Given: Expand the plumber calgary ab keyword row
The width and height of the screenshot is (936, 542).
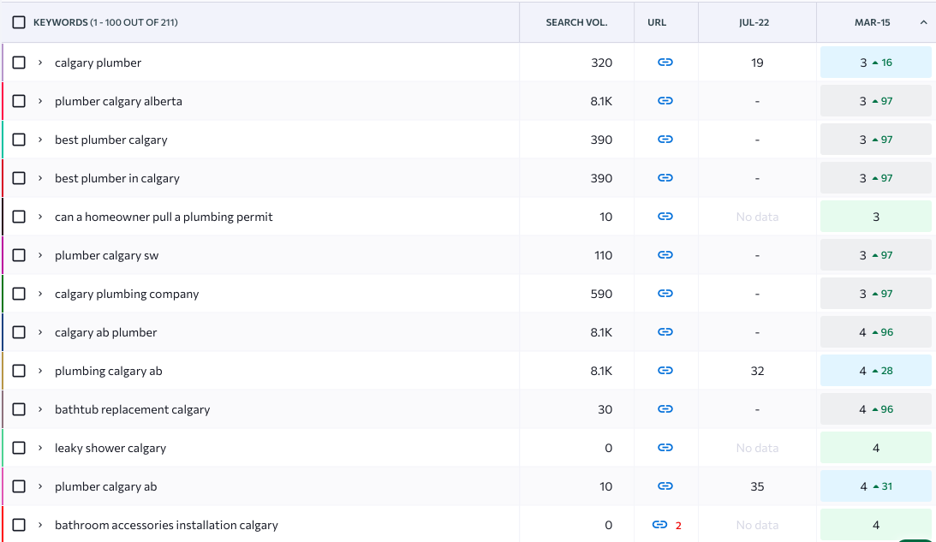Looking at the screenshot, I should tap(40, 486).
